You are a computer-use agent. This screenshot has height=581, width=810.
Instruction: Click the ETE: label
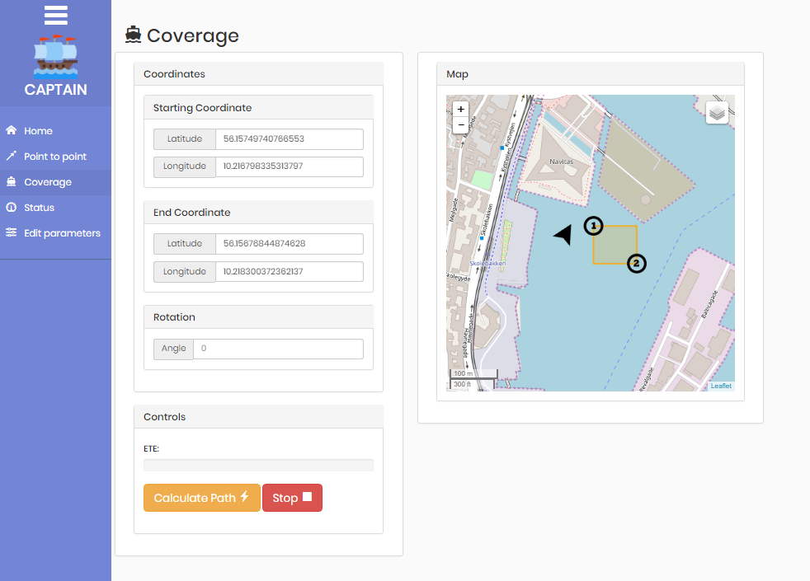pyautogui.click(x=151, y=448)
